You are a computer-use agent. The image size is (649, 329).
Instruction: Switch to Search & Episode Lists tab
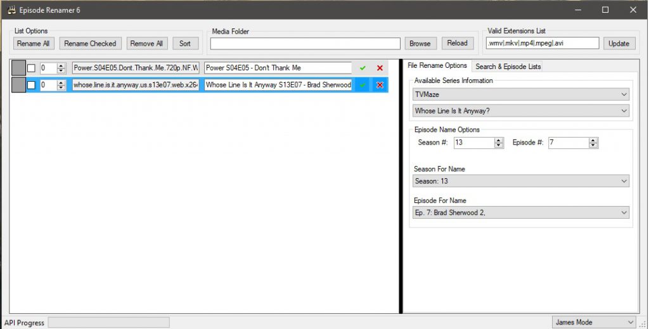coord(508,66)
